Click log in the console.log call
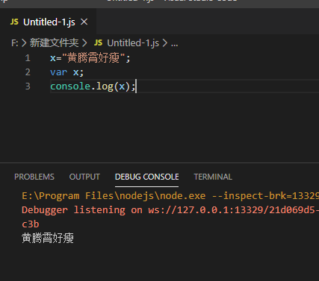This screenshot has width=319, height=281. [x=105, y=86]
